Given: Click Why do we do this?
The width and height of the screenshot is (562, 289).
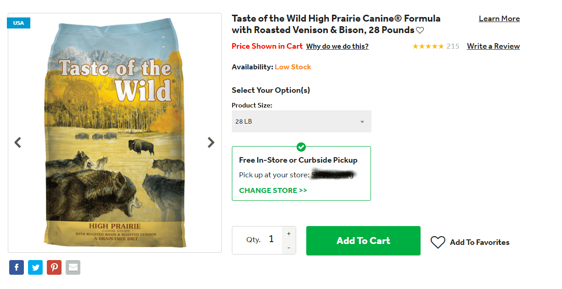Looking at the screenshot, I should [x=337, y=46].
